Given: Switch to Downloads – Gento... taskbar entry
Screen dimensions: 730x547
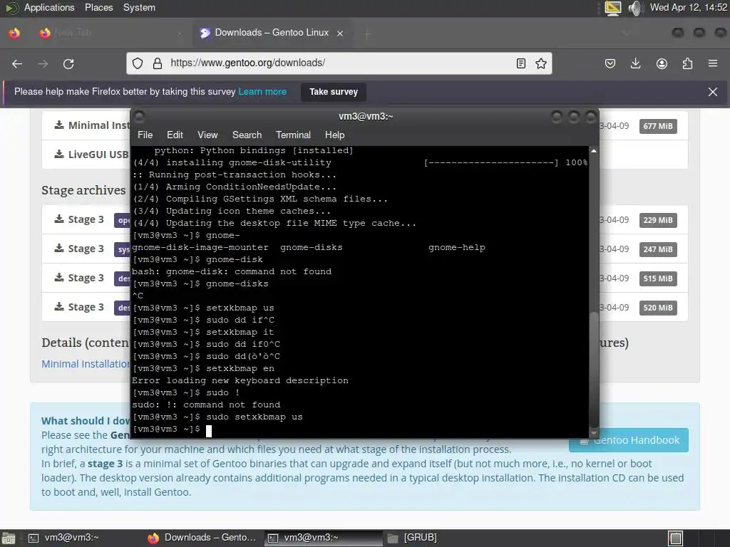Looking at the screenshot, I should (202, 538).
